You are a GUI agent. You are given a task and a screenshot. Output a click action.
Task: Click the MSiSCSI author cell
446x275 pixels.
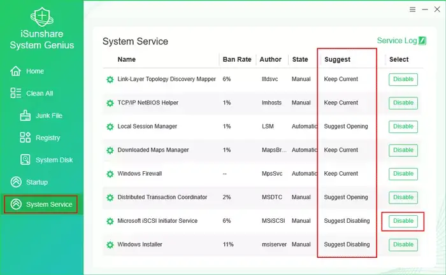(x=273, y=221)
